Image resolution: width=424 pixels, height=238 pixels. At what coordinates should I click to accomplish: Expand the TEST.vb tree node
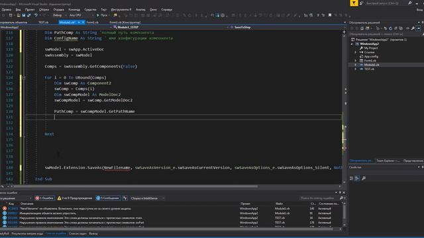[x=356, y=69]
